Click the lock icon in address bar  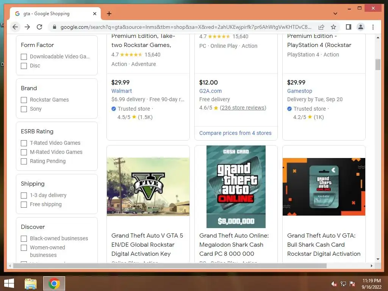tap(55, 27)
